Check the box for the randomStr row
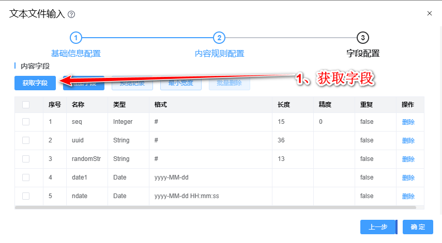 26,159
